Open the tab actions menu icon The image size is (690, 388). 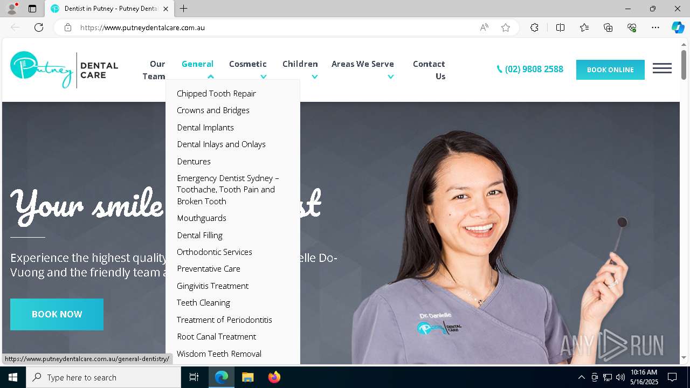click(x=32, y=9)
